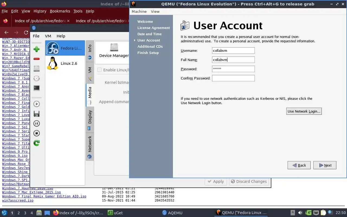
Task: Open Firefox Tools menu
Action: click(x=78, y=11)
